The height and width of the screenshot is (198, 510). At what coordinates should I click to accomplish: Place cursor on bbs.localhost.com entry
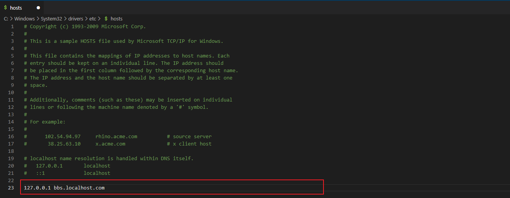point(79,188)
